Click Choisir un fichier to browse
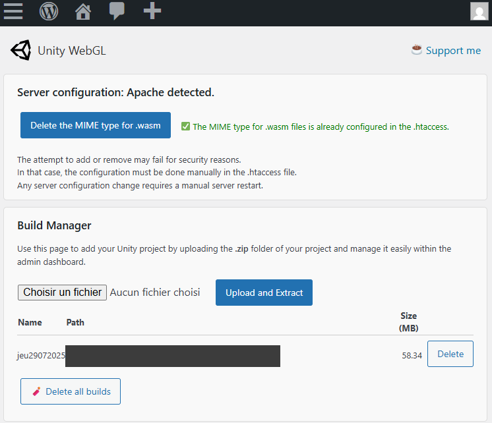The width and height of the screenshot is (492, 423). point(62,292)
